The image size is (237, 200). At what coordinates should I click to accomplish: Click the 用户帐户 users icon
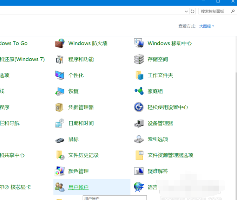pos(60,187)
